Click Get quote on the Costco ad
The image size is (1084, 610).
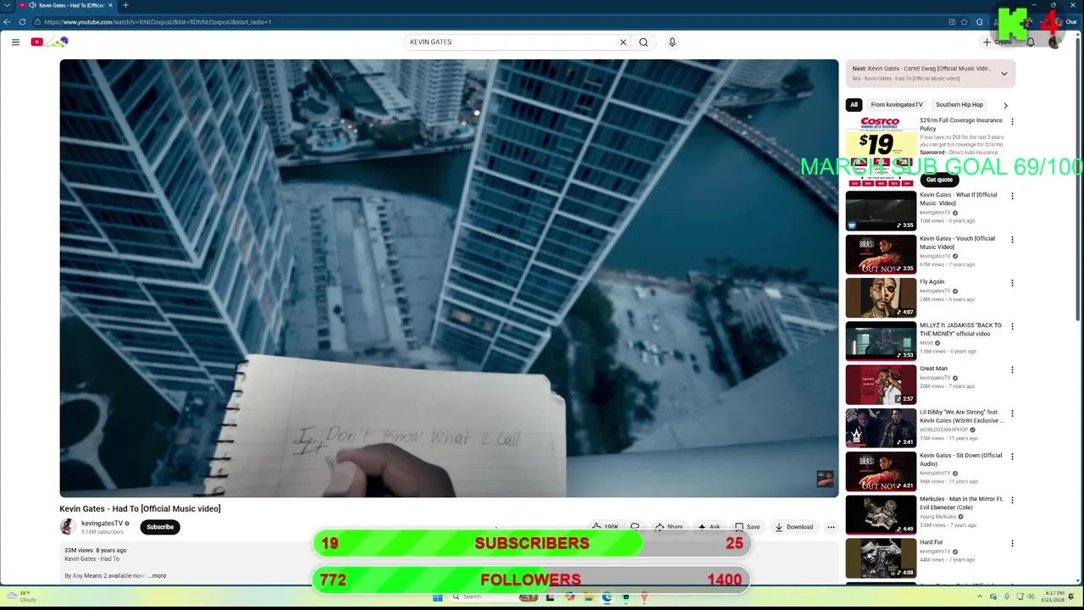939,180
